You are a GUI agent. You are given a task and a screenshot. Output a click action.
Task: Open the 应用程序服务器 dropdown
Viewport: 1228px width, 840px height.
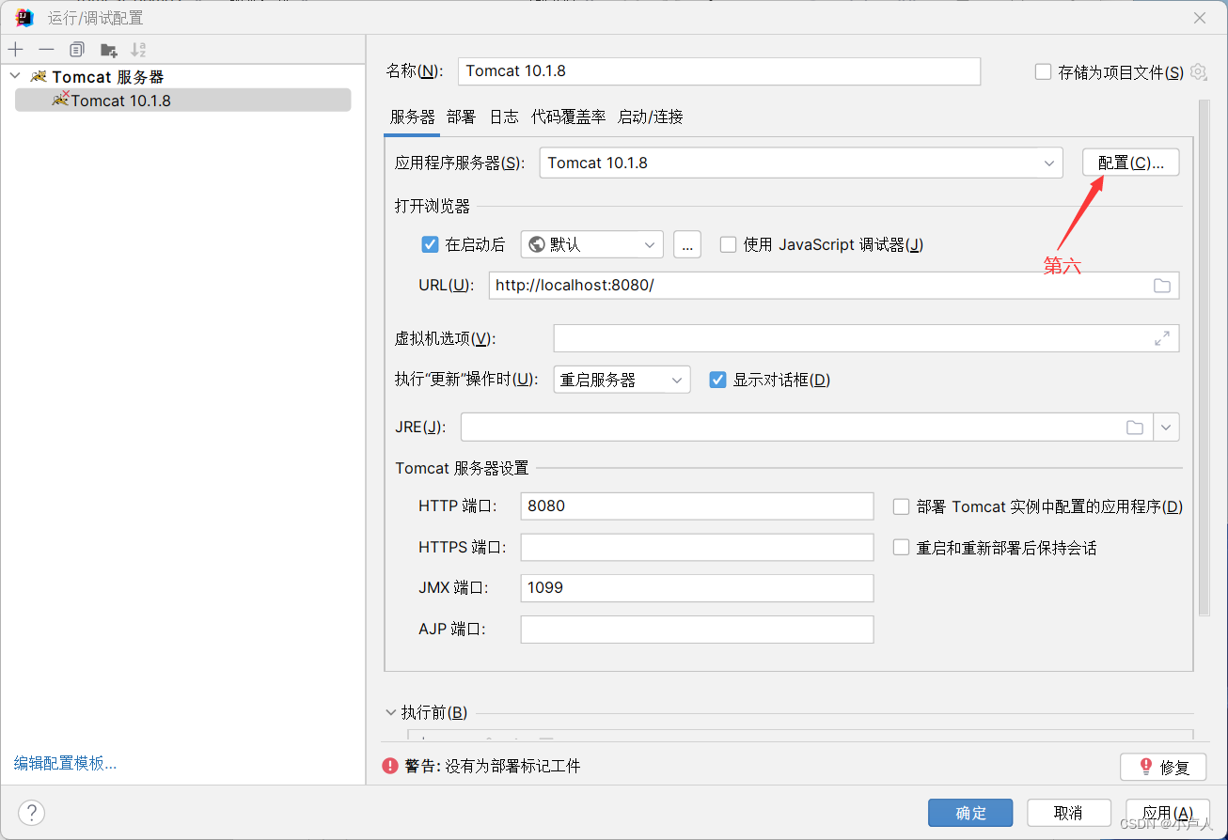[1049, 163]
